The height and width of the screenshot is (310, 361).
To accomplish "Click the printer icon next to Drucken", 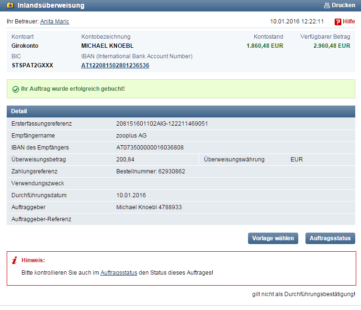I will tap(327, 5).
